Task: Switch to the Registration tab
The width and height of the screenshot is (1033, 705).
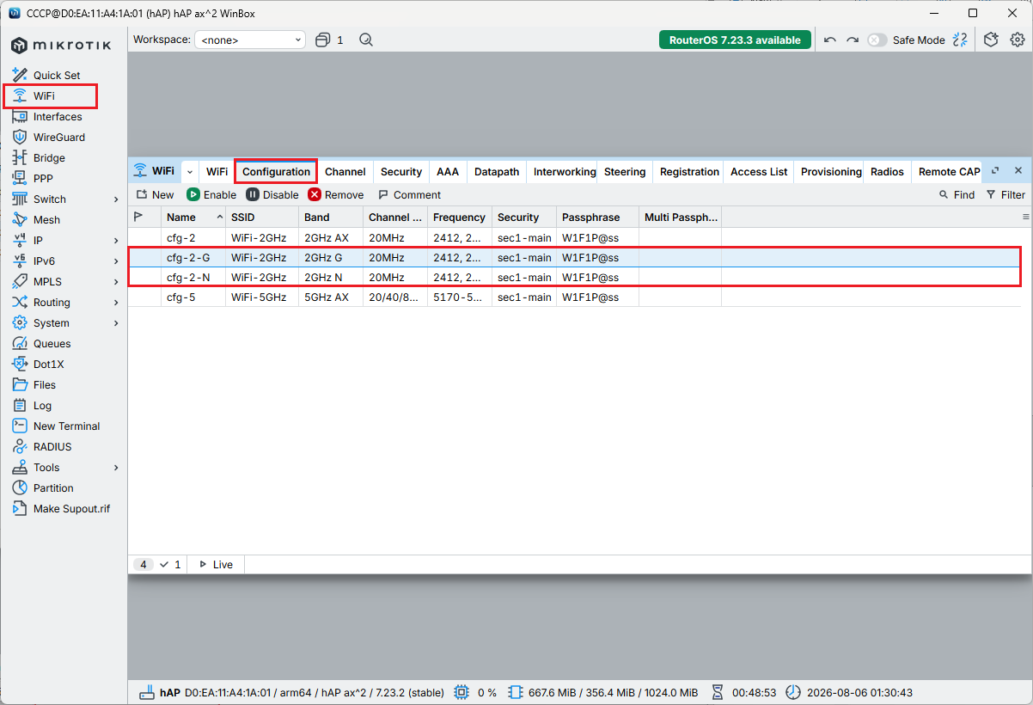Action: (x=689, y=172)
